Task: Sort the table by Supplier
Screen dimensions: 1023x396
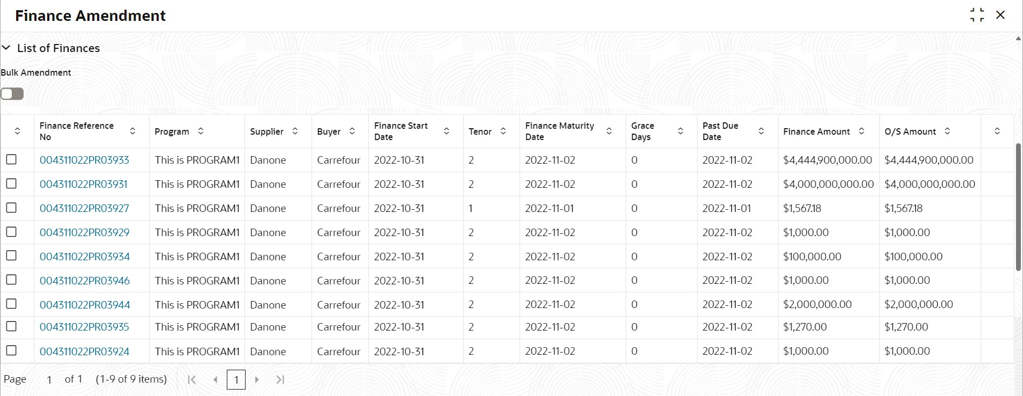Action: coord(295,131)
